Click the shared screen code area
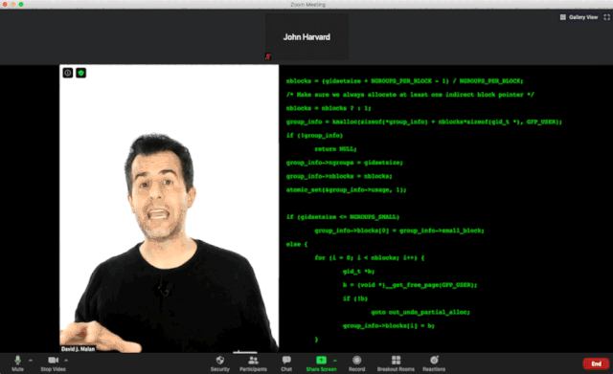This screenshot has width=613, height=374. coord(445,209)
